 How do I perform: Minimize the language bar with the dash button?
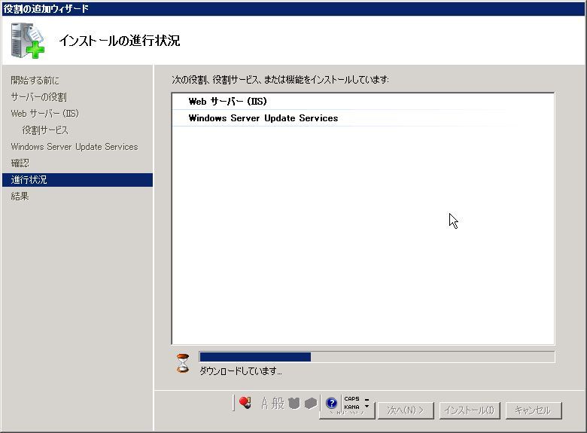(x=367, y=399)
